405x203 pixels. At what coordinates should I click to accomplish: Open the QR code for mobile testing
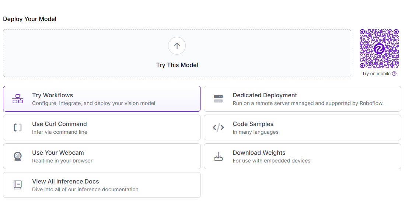point(379,49)
